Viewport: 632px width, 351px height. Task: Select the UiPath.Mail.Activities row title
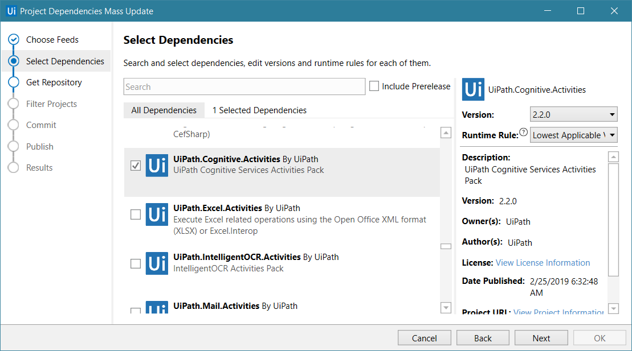tap(217, 306)
